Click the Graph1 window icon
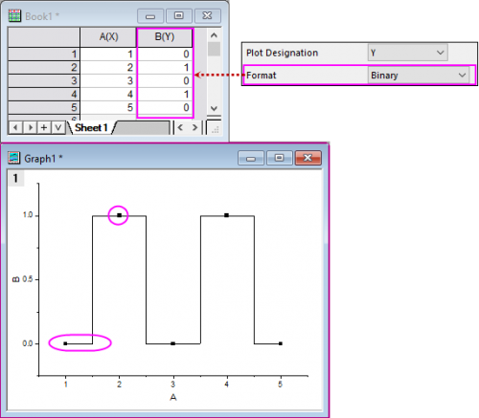Viewport: 479px width, 418px height. pos(14,158)
